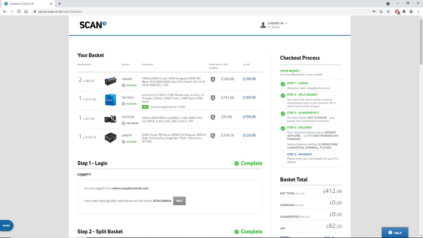Reload the checkout page

(x=19, y=11)
